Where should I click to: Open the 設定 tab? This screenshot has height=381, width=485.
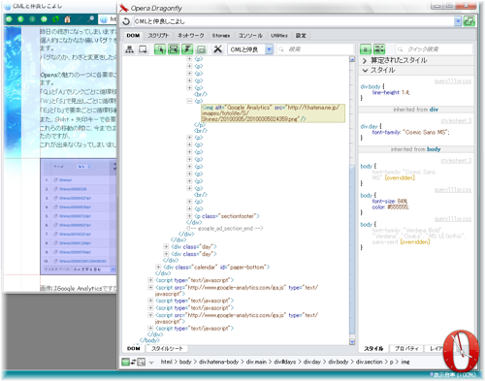(x=301, y=35)
